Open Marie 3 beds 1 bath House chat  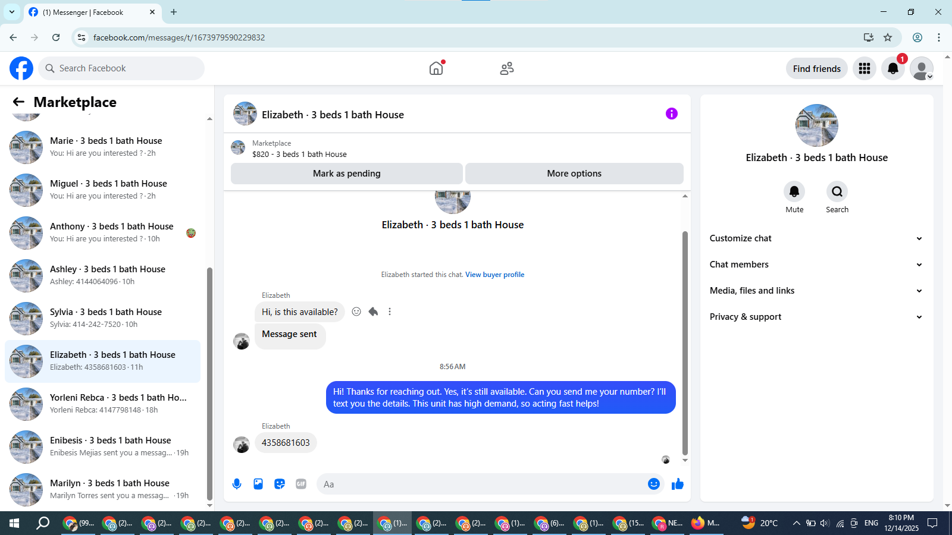(103, 147)
